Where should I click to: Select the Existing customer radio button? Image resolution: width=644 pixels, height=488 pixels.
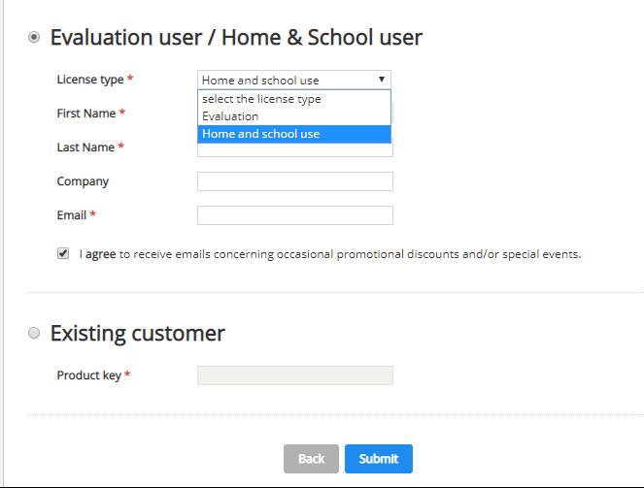pos(35,334)
